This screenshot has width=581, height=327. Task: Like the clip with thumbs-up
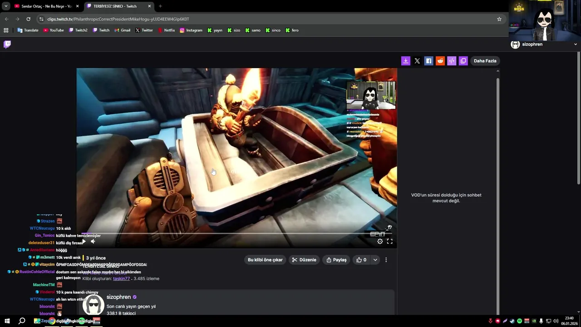(x=361, y=260)
